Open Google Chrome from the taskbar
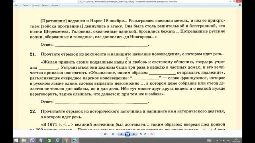This screenshot has height=143, width=255. click(x=66, y=140)
